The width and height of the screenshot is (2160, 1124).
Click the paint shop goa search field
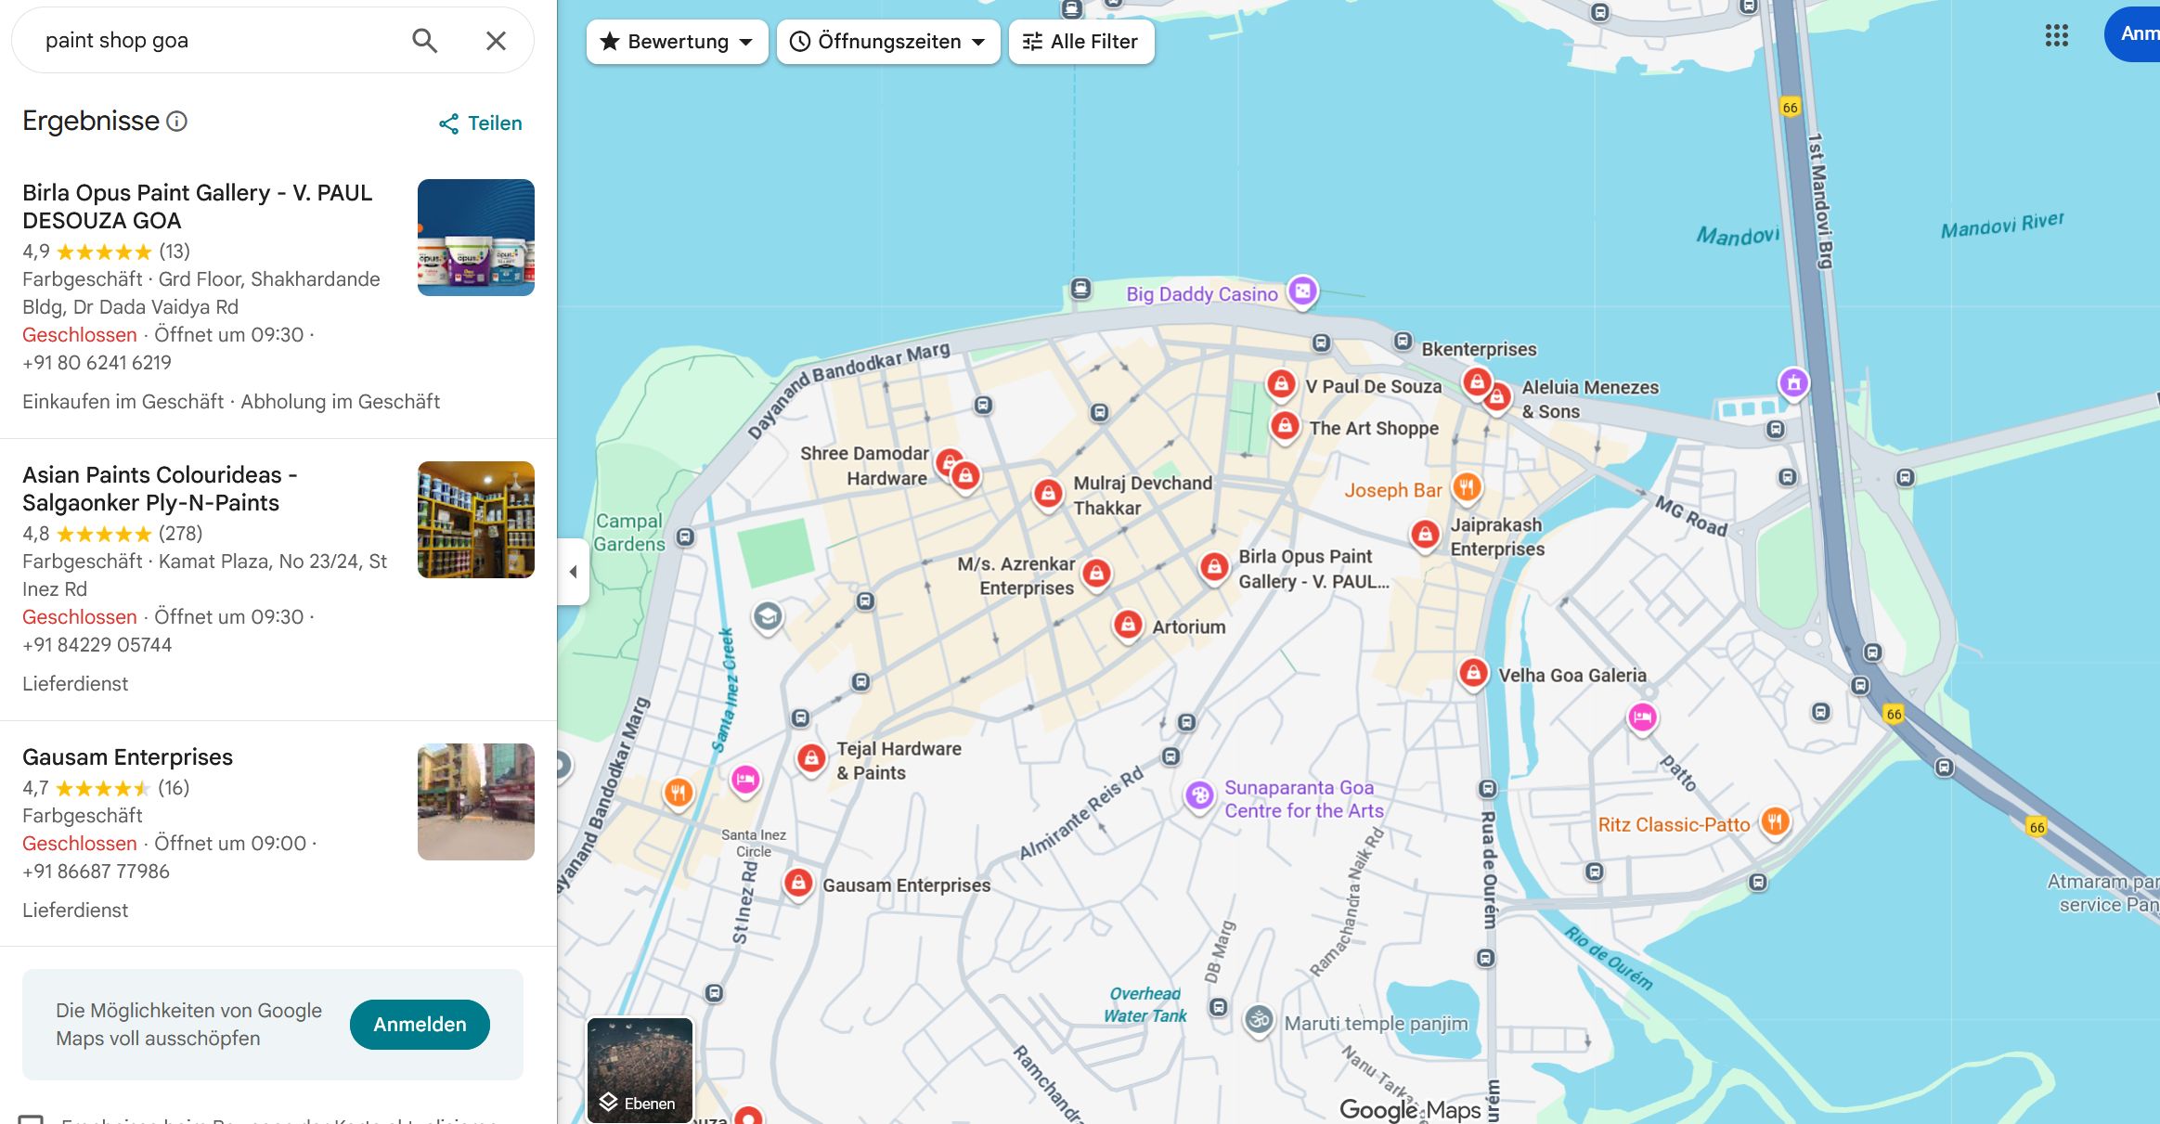click(213, 40)
